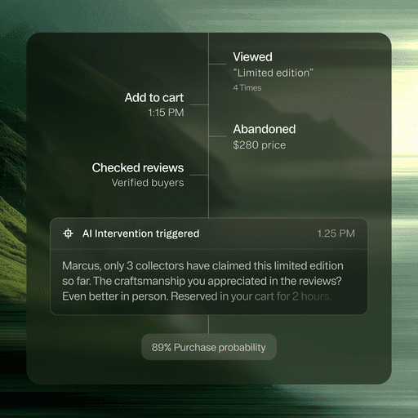Image resolution: width=418 pixels, height=418 pixels.
Task: Click the Marcus intervention message body
Action: (x=202, y=281)
